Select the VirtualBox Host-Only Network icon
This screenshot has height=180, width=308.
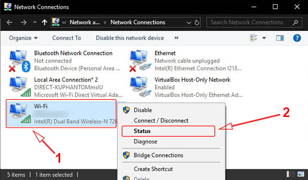tap(141, 87)
